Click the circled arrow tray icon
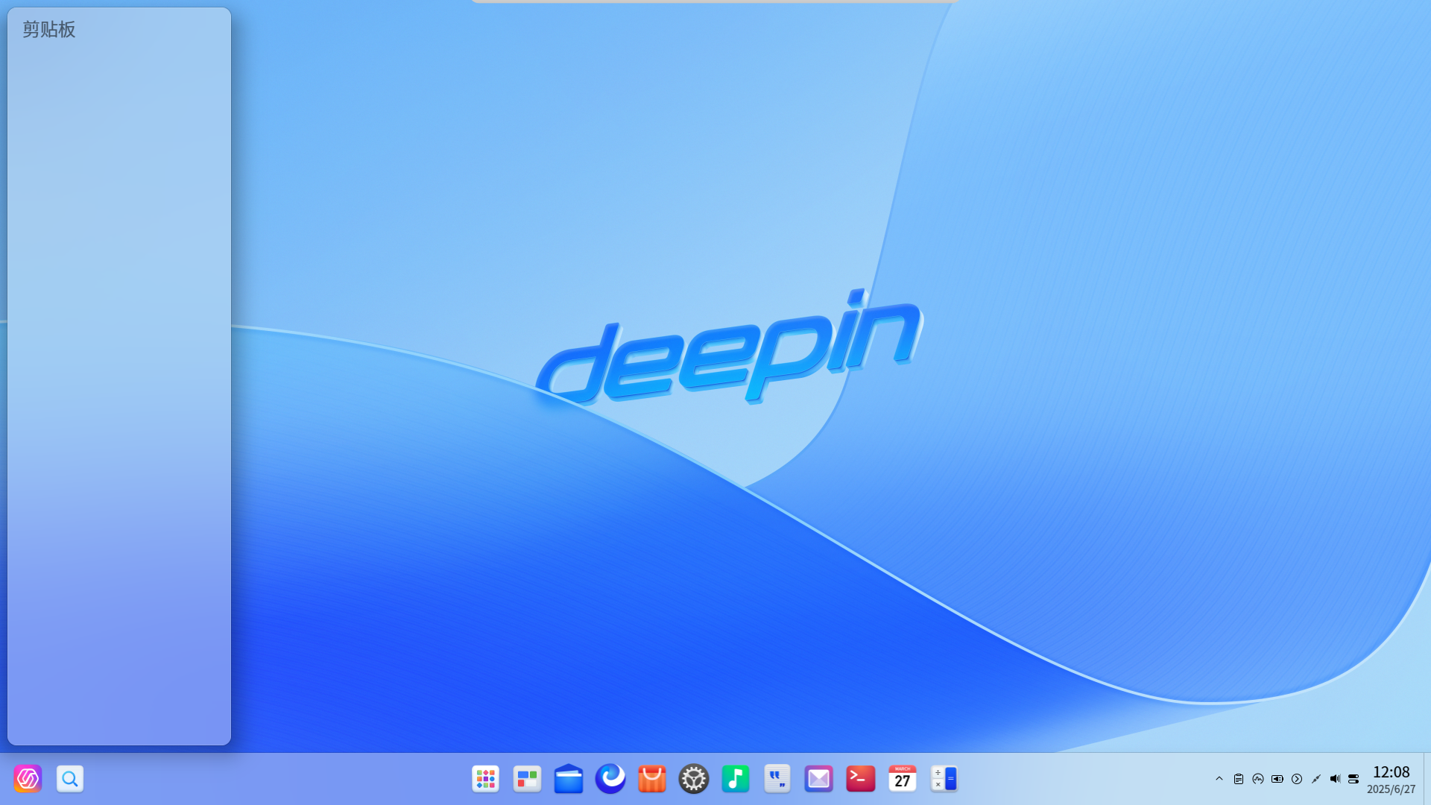The height and width of the screenshot is (805, 1431). (x=1297, y=779)
